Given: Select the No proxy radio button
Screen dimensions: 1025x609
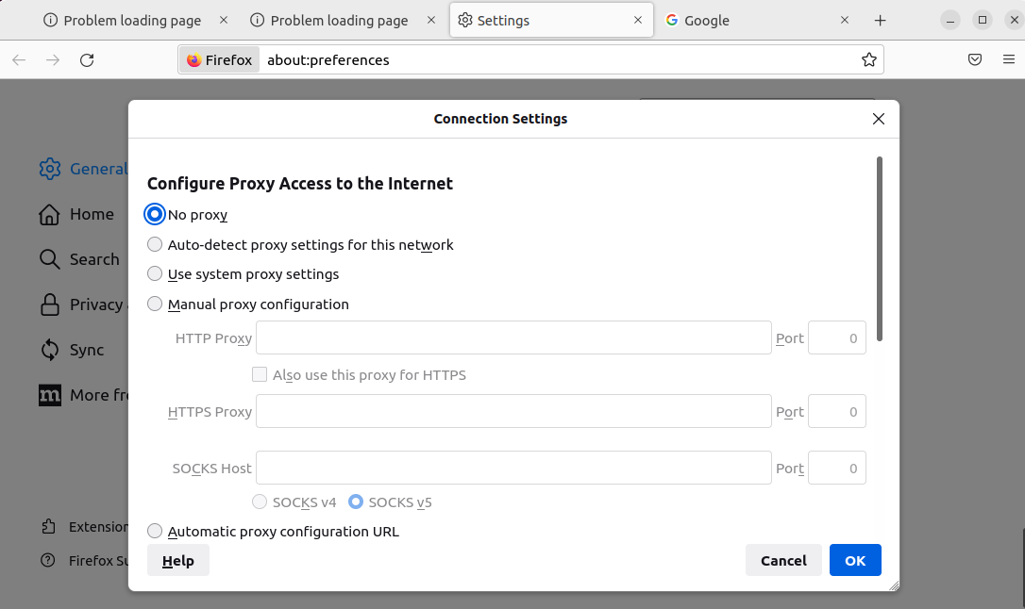Looking at the screenshot, I should pos(155,215).
